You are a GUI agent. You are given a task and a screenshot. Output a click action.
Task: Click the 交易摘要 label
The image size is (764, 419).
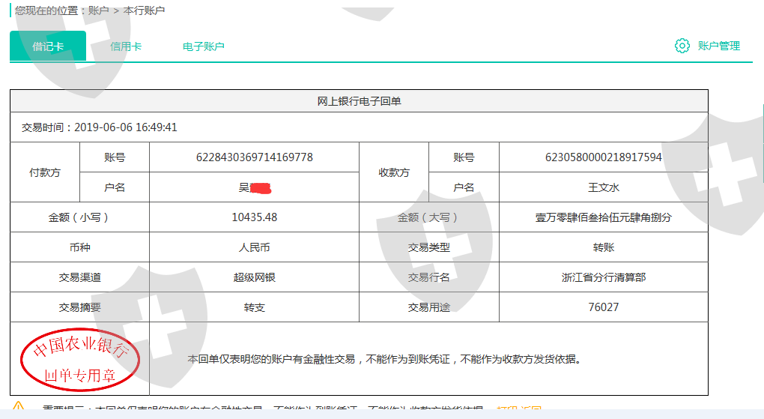pos(79,307)
